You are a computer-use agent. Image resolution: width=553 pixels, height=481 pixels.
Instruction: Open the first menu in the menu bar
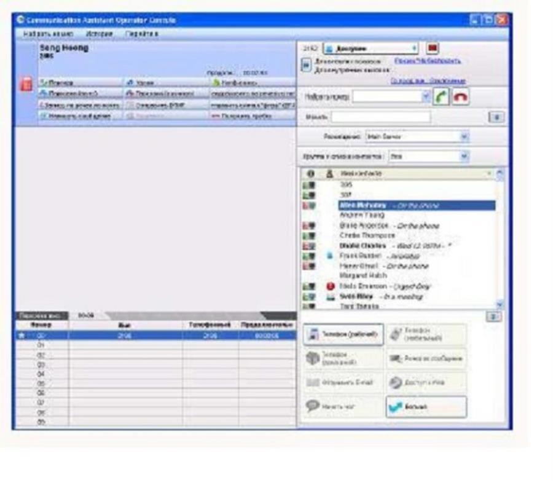49,33
